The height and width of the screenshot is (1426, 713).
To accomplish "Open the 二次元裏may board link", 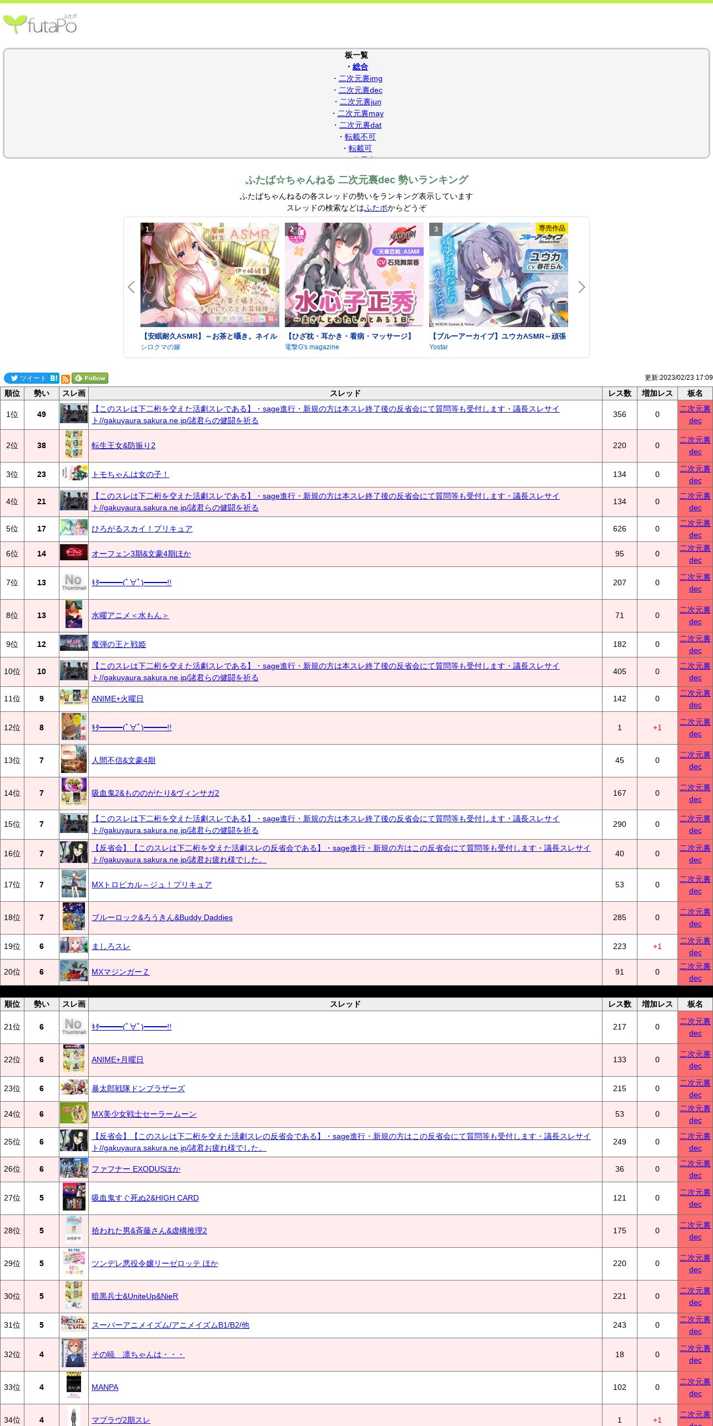I will coord(360,113).
